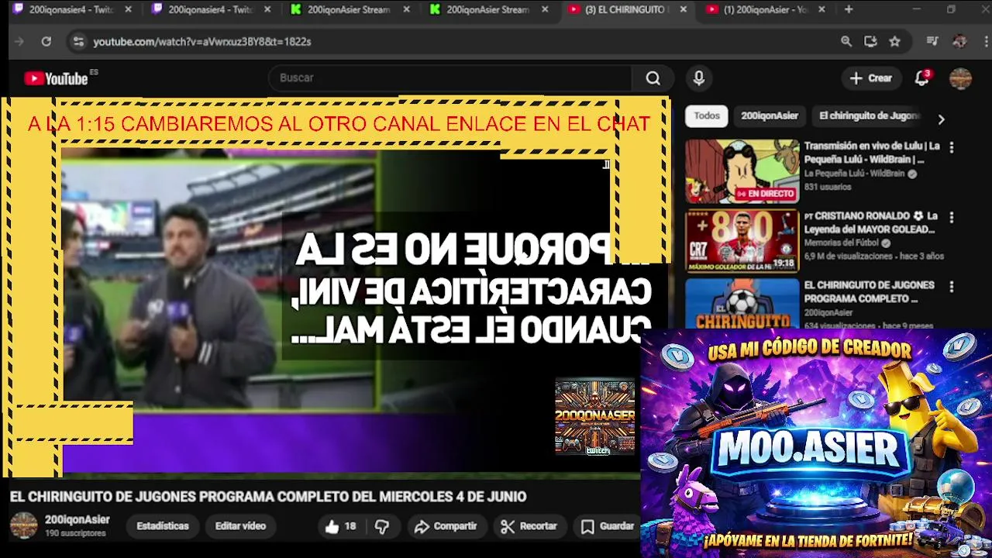Click the '190 suscriptores' text
The height and width of the screenshot is (558, 992).
75,533
